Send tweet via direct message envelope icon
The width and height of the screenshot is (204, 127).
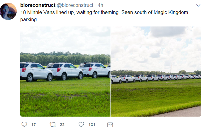tap(110, 125)
